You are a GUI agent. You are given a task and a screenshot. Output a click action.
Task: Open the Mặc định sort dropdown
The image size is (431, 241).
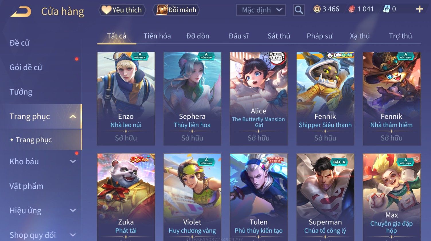click(x=261, y=10)
